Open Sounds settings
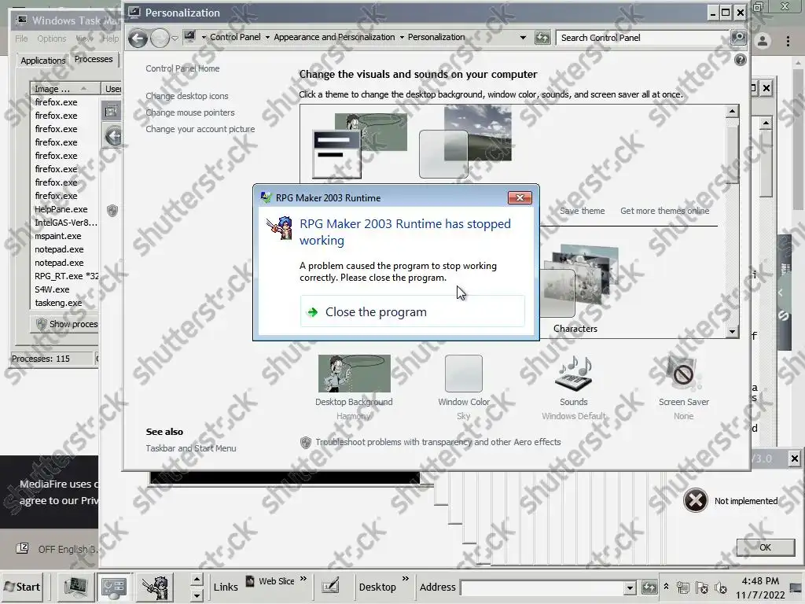Screen dimensions: 805x604 click(x=573, y=387)
